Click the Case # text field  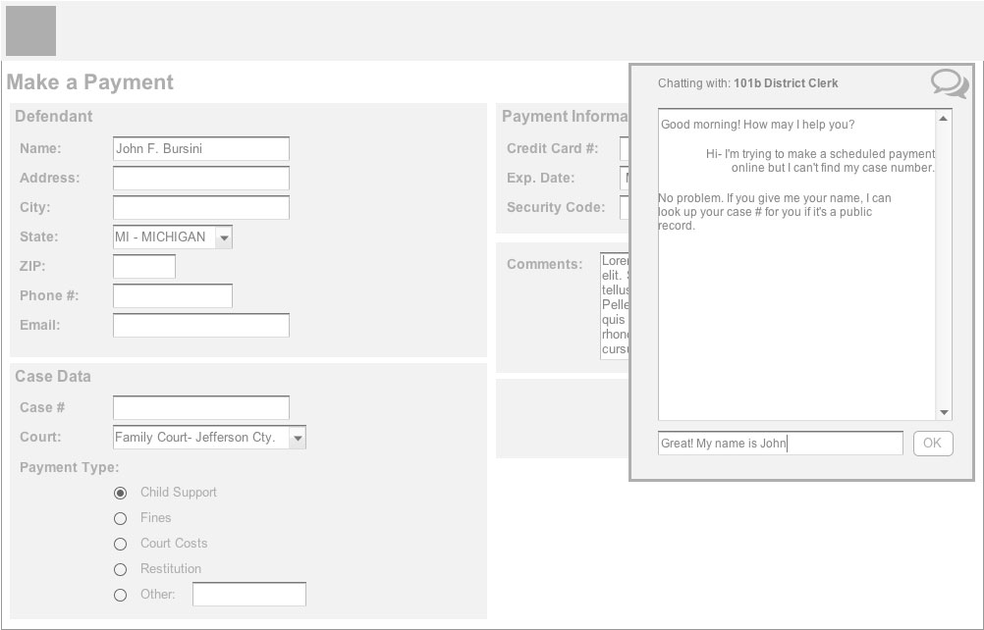[x=200, y=408]
